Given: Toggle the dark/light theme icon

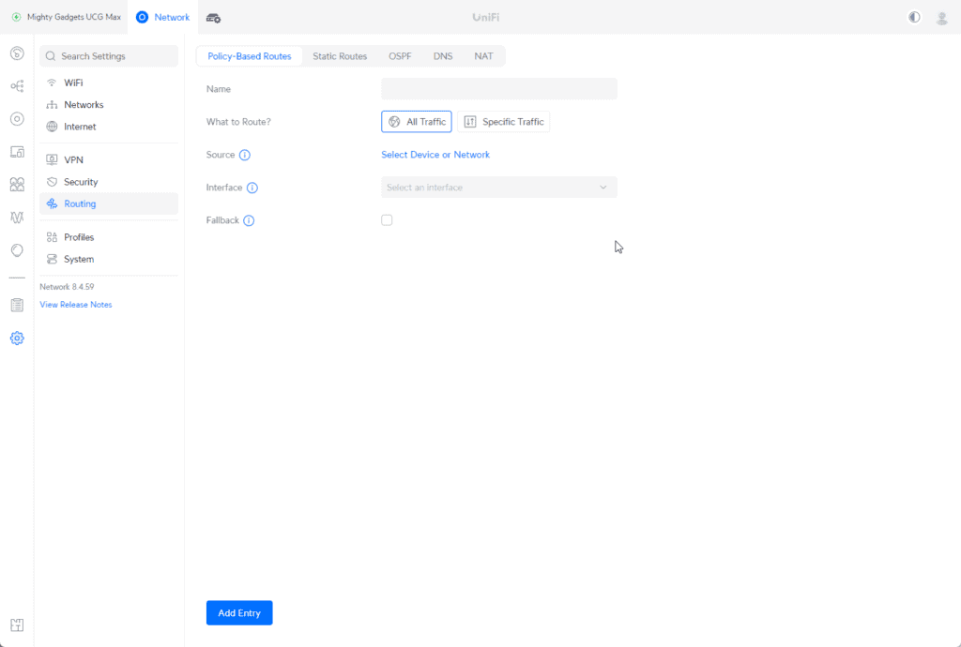Looking at the screenshot, I should click(914, 17).
